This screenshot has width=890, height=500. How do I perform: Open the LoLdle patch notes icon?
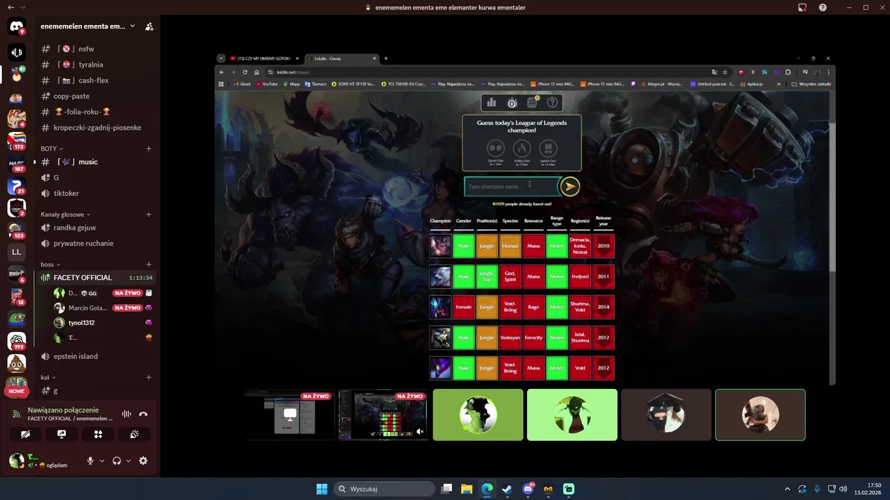click(x=532, y=103)
